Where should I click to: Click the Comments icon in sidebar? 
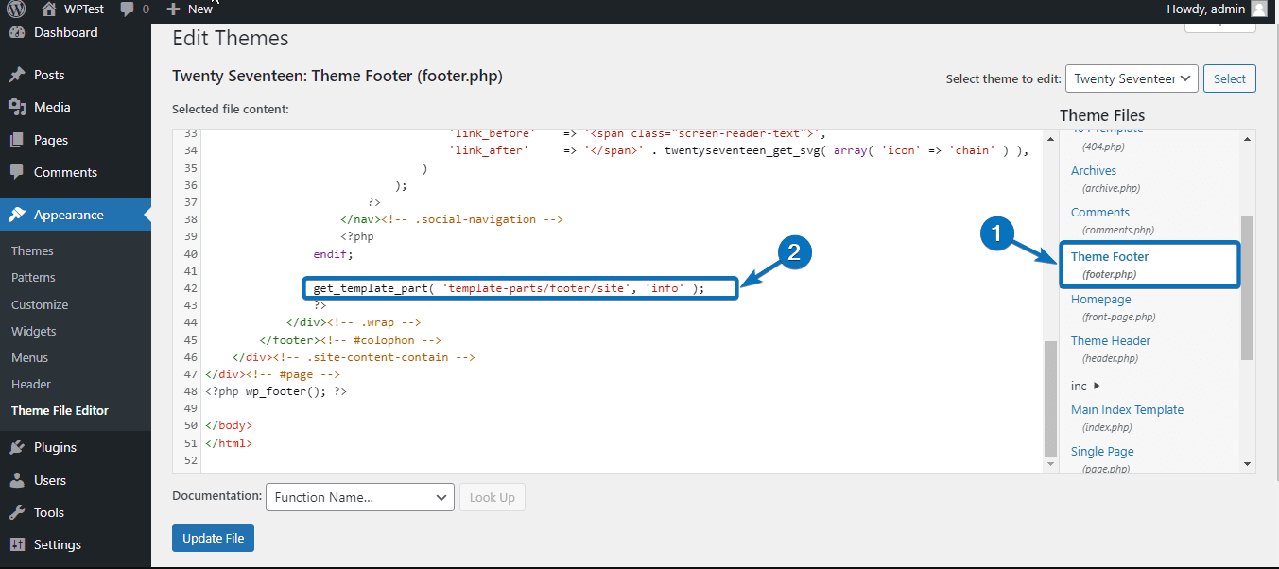(17, 172)
